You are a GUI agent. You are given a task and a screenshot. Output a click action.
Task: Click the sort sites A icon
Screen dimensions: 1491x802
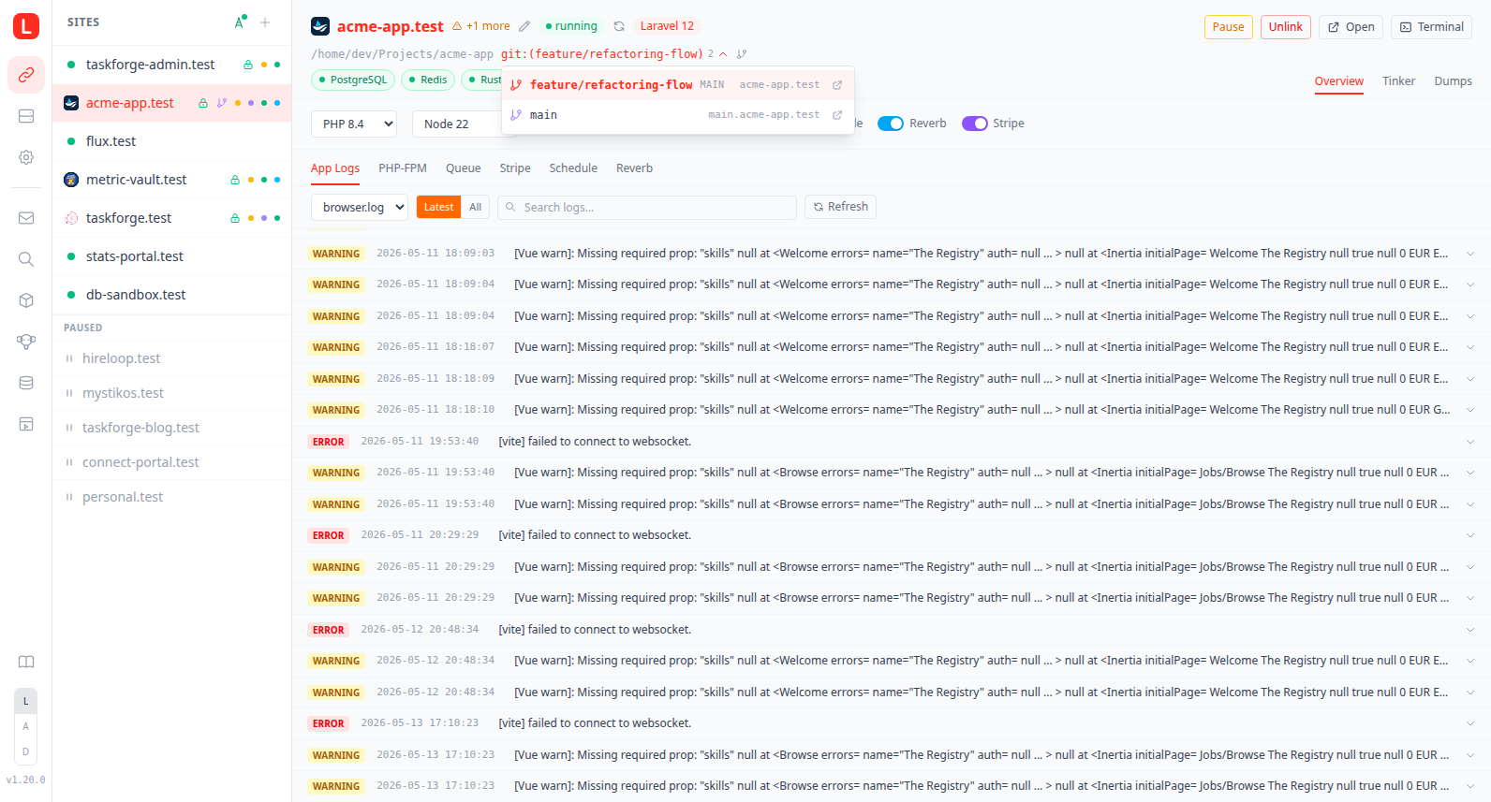click(x=240, y=22)
